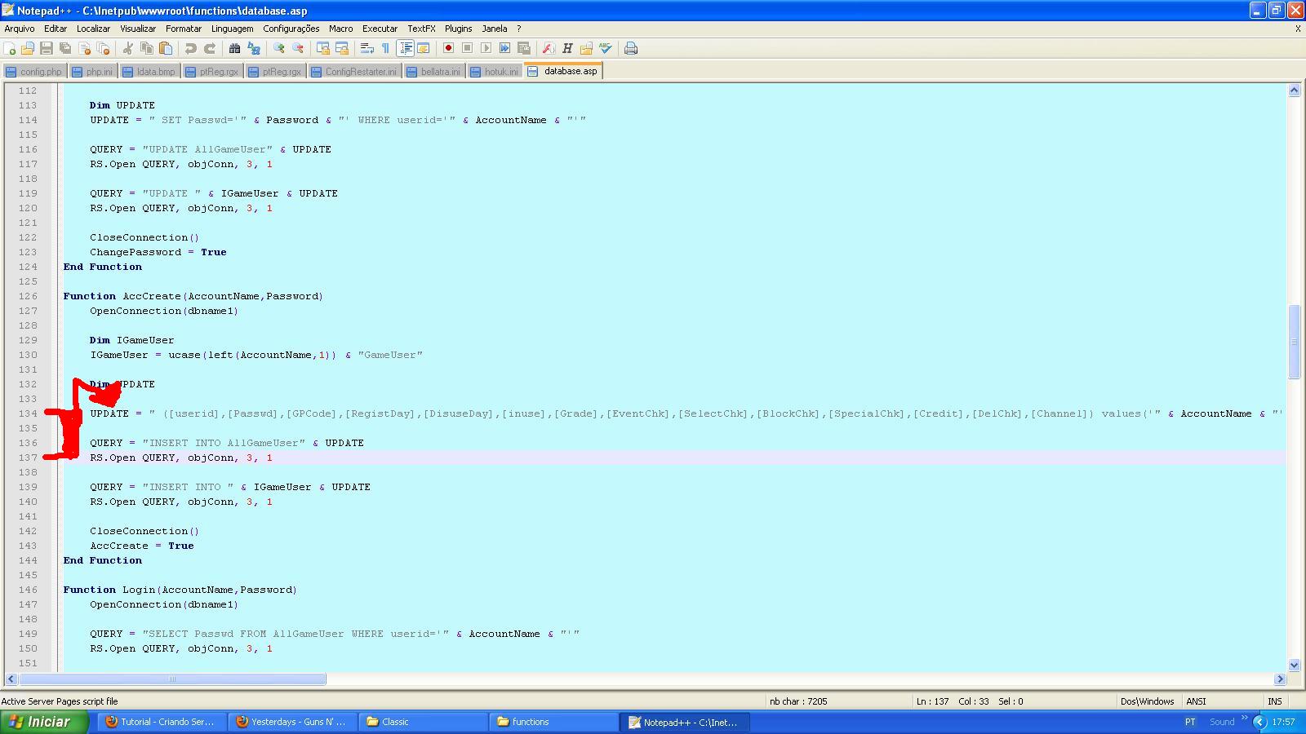Open the Localizar menu
Image resolution: width=1306 pixels, height=734 pixels.
pyautogui.click(x=93, y=29)
